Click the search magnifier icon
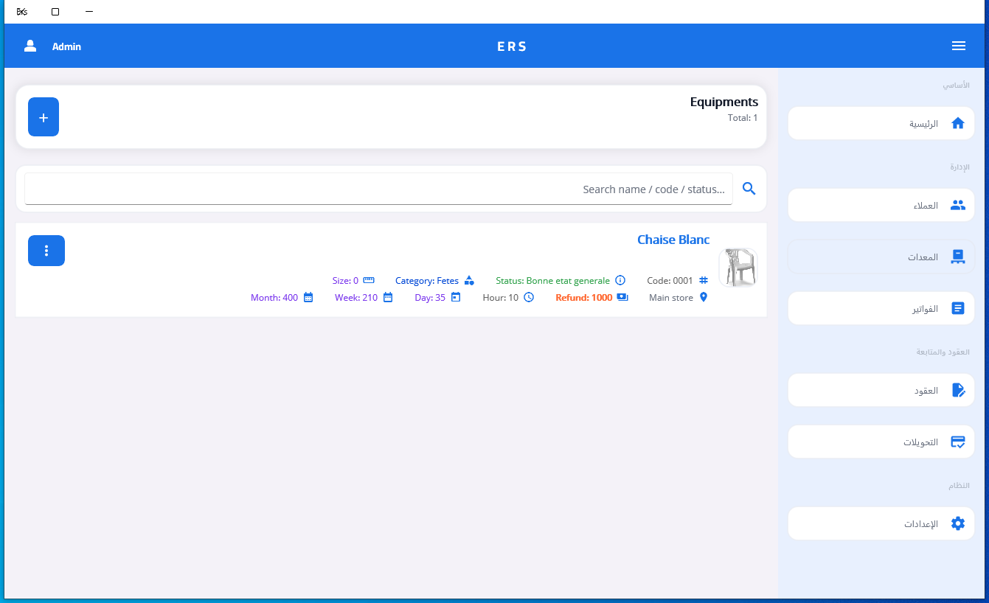The width and height of the screenshot is (989, 603). click(x=749, y=189)
